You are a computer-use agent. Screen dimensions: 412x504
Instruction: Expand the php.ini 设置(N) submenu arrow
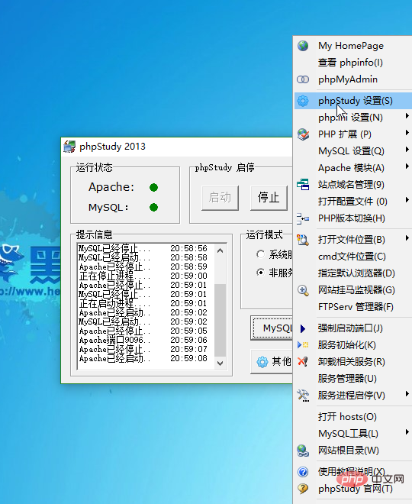click(x=407, y=116)
